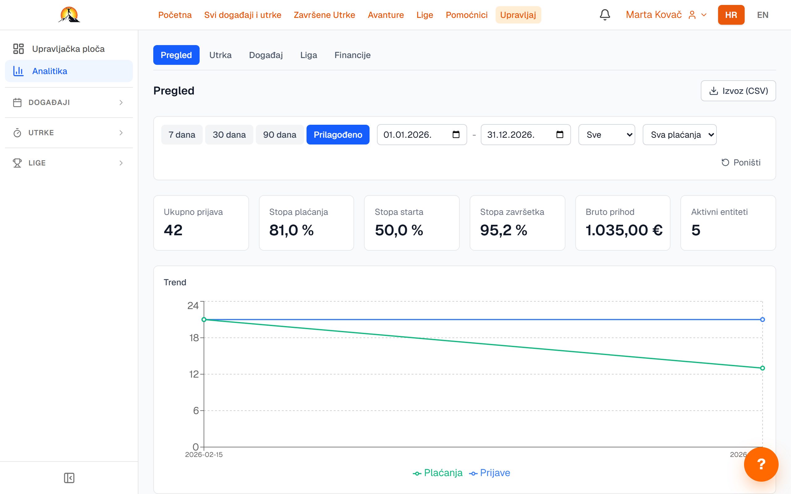The image size is (791, 494).
Task: Open the notifications bell
Action: click(605, 15)
